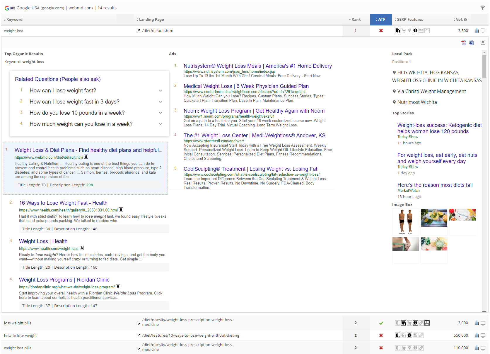Export the SERP preview as PDF
Viewport: 490px width, 354px height.
pyautogui.click(x=463, y=43)
